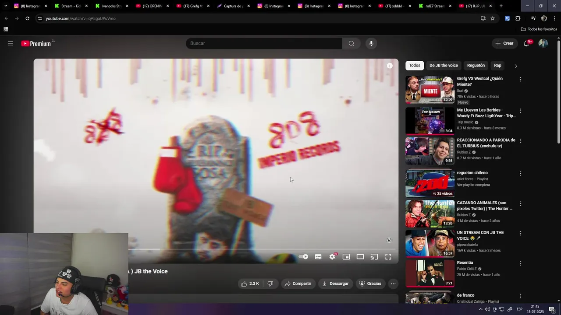Like the video with 2.3 K likes
Viewport: 561px width, 315px height.
[x=250, y=283]
